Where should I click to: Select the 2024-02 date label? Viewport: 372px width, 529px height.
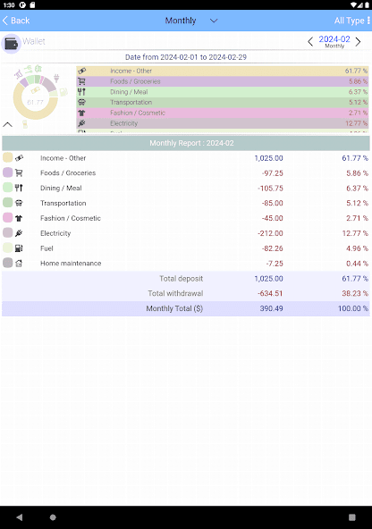(x=334, y=39)
